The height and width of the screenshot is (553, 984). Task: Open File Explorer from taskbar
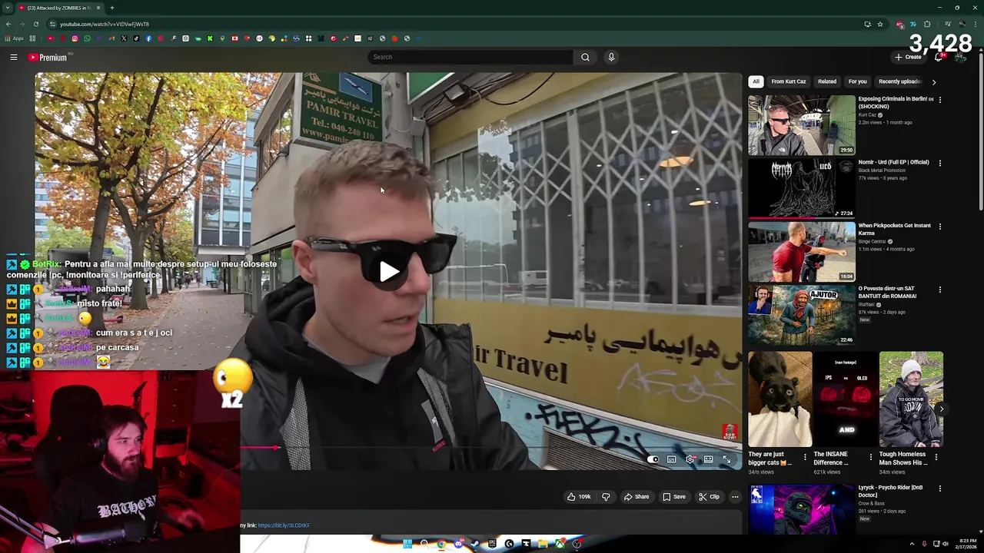coord(543,544)
